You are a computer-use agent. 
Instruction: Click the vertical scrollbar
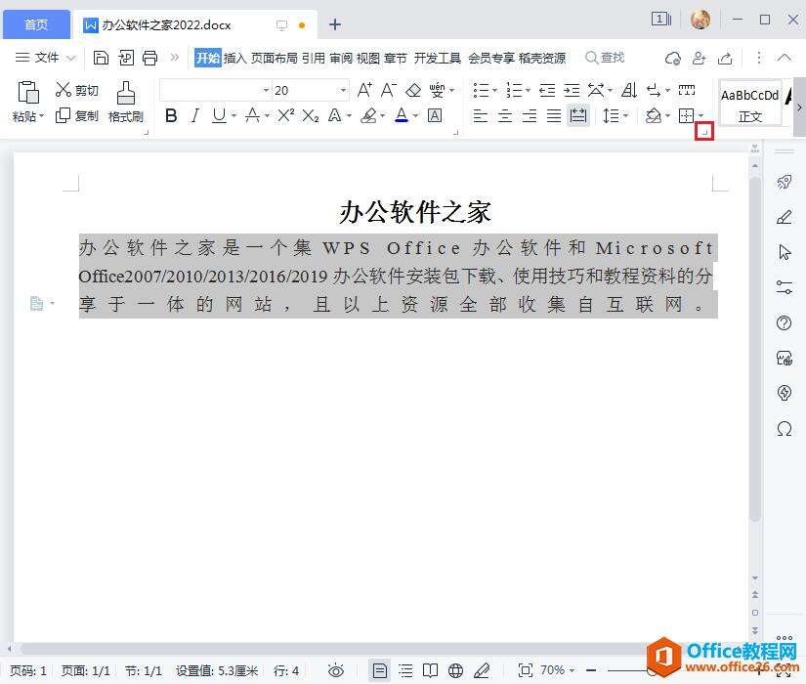point(754,350)
